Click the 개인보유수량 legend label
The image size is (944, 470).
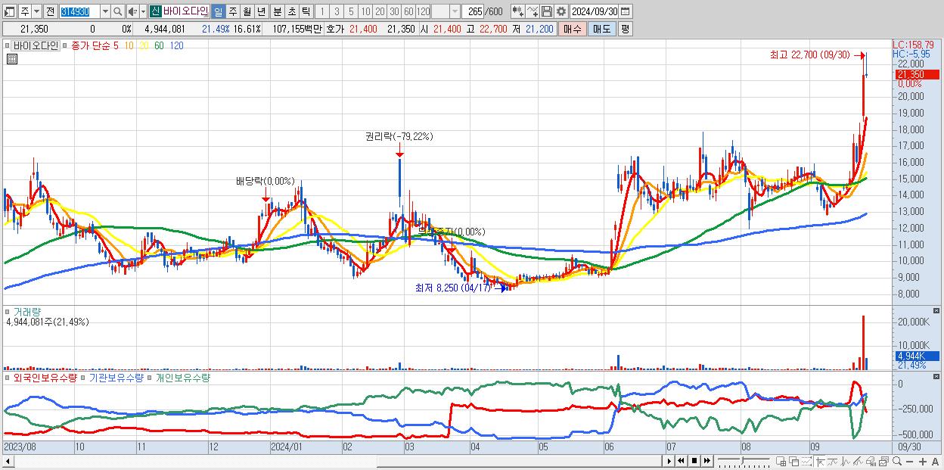click(x=182, y=377)
